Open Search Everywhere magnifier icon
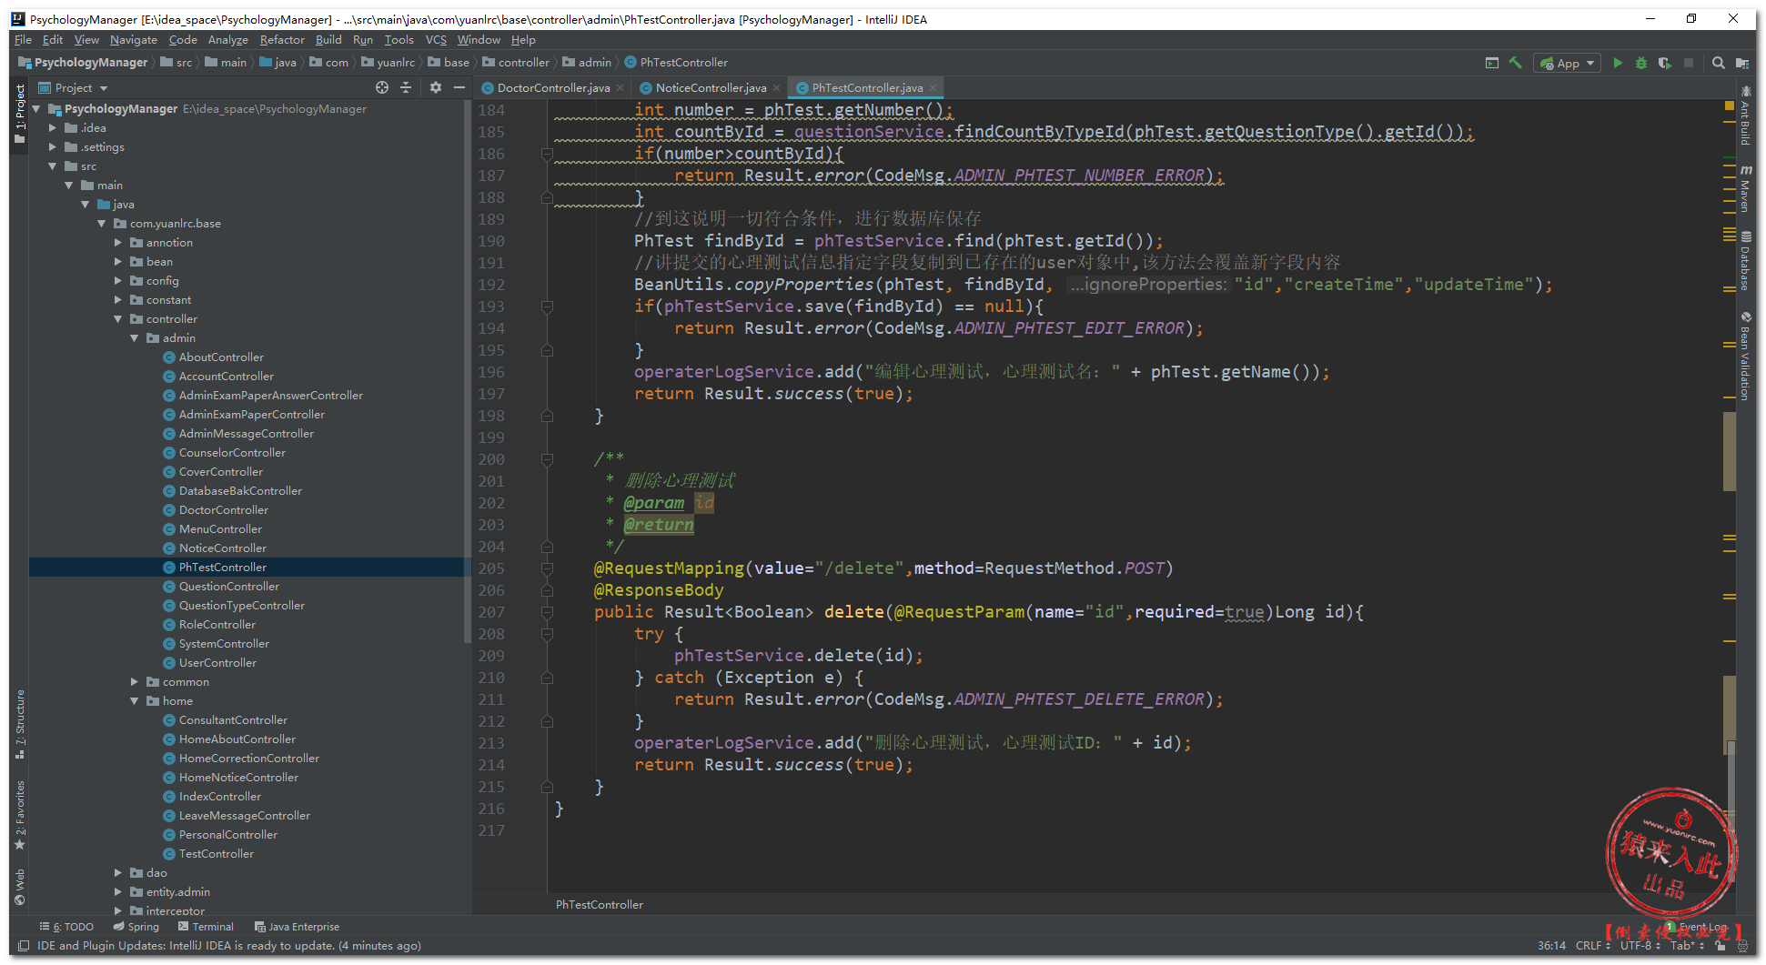 (1718, 63)
